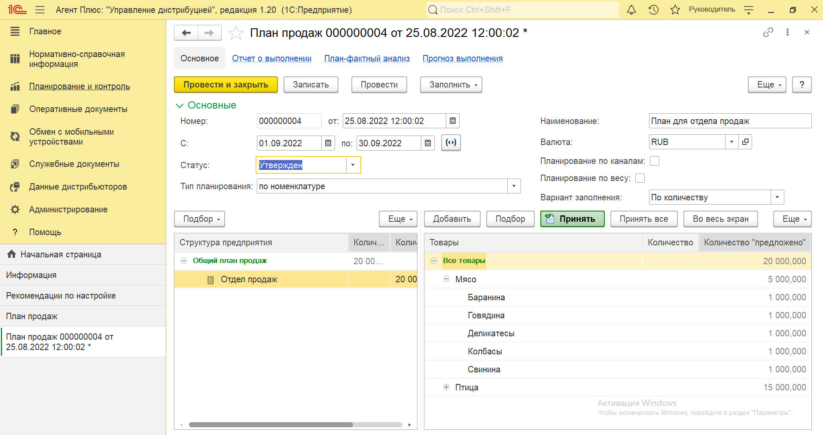Image resolution: width=823 pixels, height=435 pixels.
Task: Expand the Птица product group
Action: tap(446, 387)
